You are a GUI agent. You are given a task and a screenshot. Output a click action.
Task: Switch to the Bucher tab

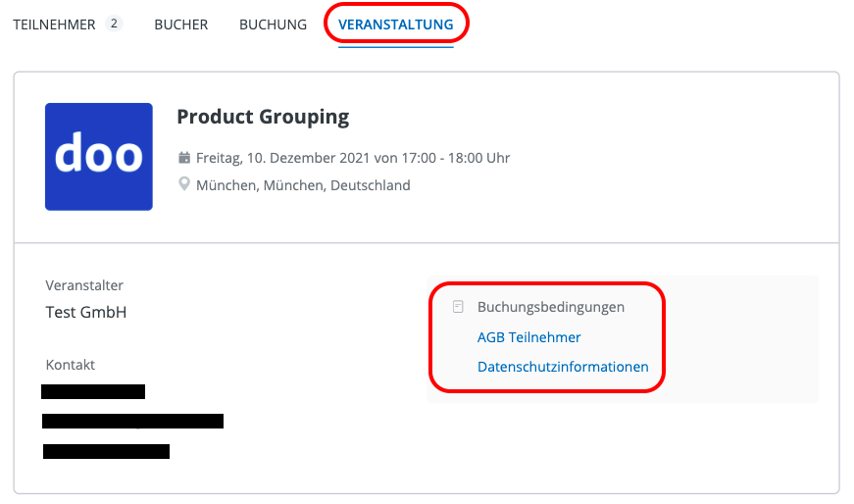[x=181, y=25]
